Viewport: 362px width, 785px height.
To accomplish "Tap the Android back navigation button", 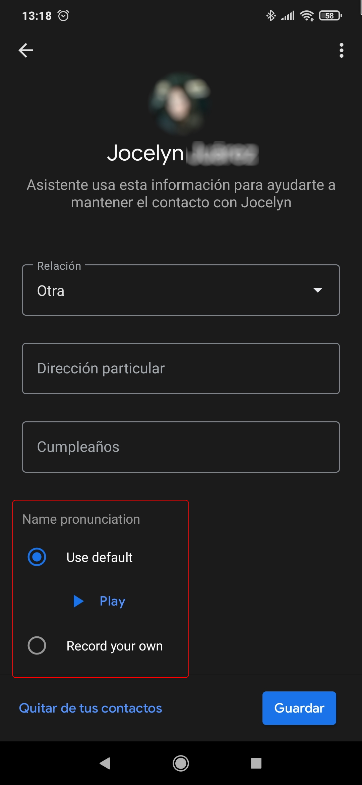I will [x=105, y=763].
